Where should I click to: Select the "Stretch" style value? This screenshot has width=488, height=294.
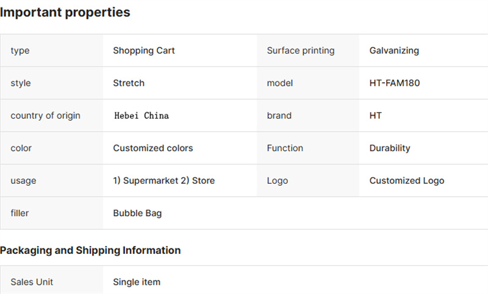[129, 83]
